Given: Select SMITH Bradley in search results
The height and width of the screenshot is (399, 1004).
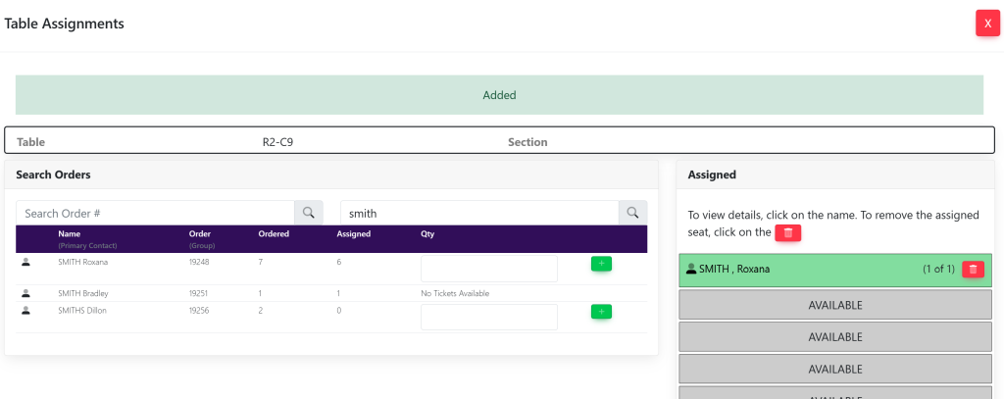Looking at the screenshot, I should [x=83, y=293].
